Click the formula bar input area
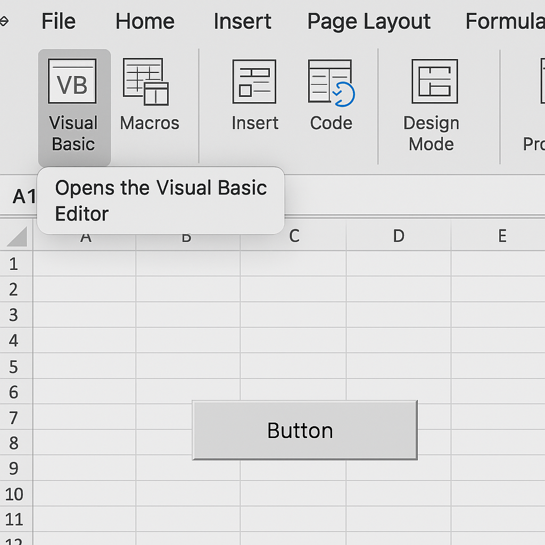 click(x=415, y=196)
